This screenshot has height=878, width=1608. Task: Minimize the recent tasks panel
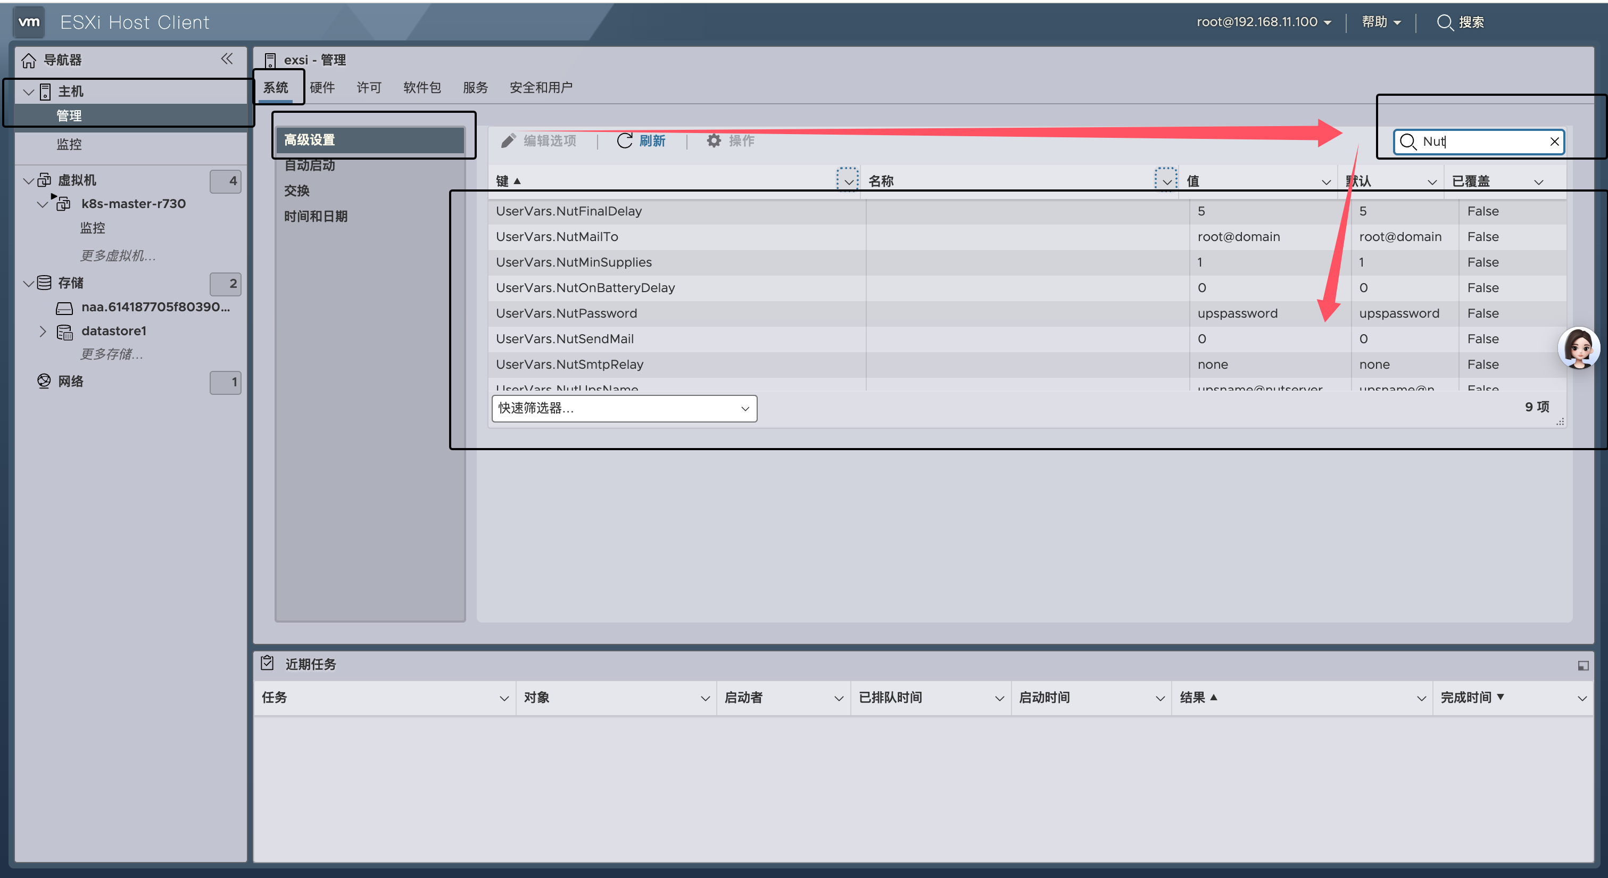click(x=1583, y=666)
